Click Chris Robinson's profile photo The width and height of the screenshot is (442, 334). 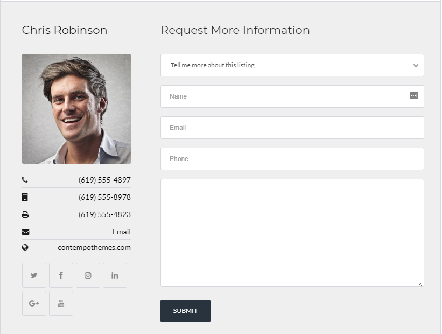76,109
